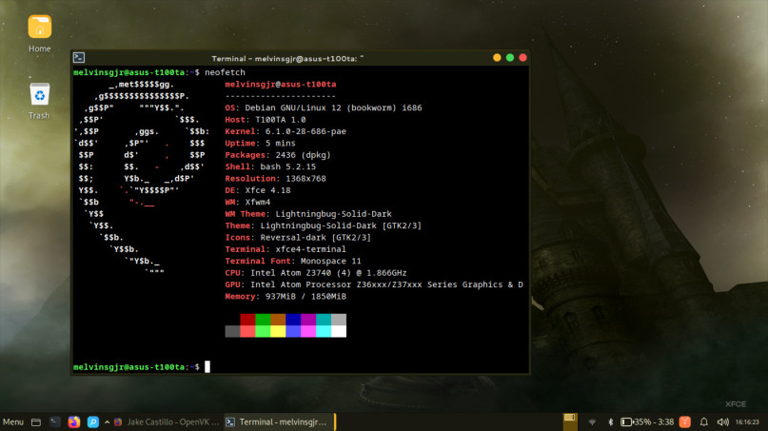Open the terminal launcher in the panel

tap(55, 421)
